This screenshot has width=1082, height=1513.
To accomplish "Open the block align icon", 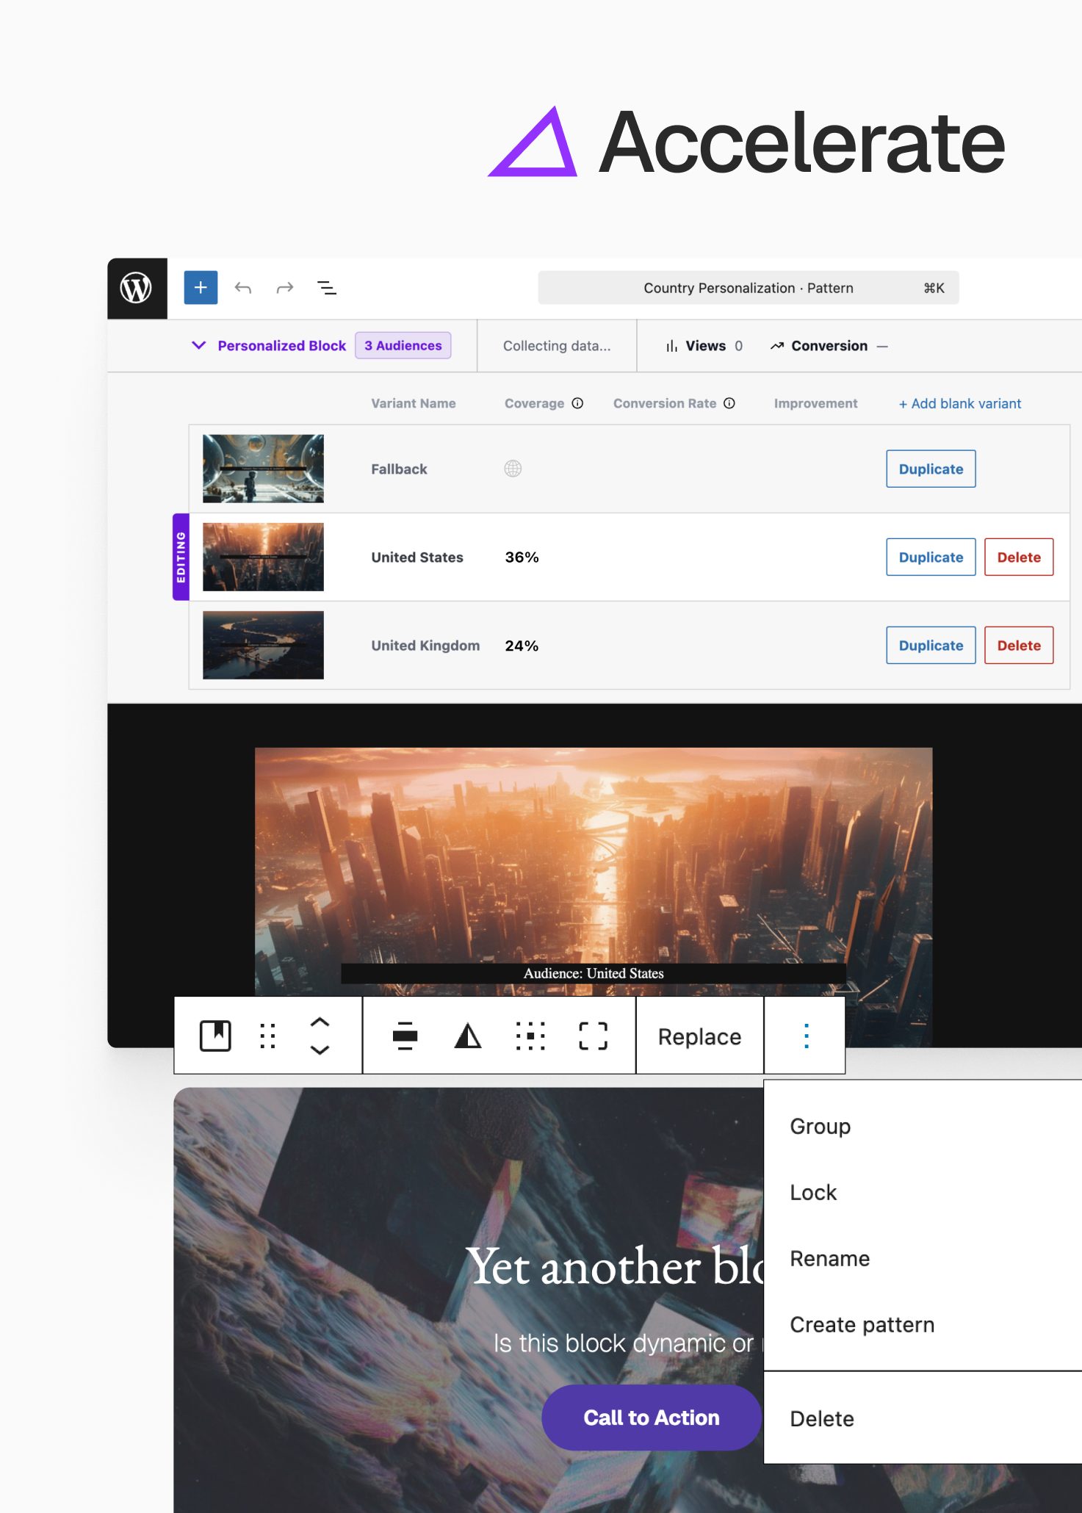I will pyautogui.click(x=405, y=1036).
